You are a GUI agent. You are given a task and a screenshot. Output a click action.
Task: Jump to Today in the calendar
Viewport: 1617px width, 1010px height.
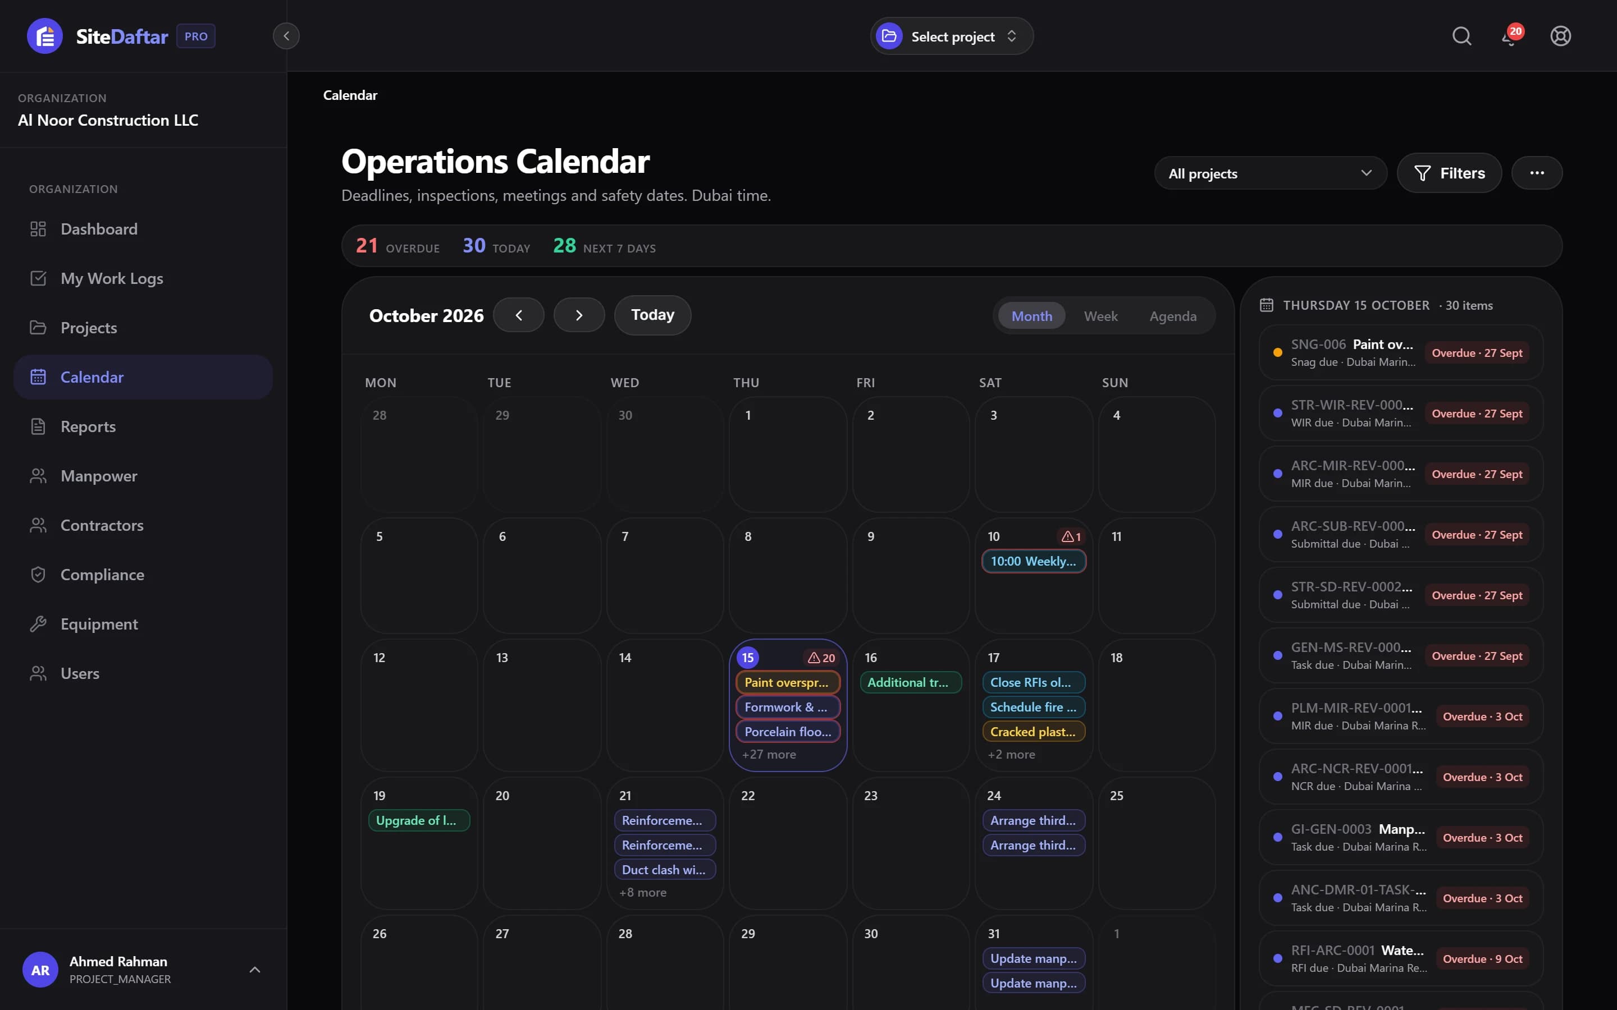652,315
